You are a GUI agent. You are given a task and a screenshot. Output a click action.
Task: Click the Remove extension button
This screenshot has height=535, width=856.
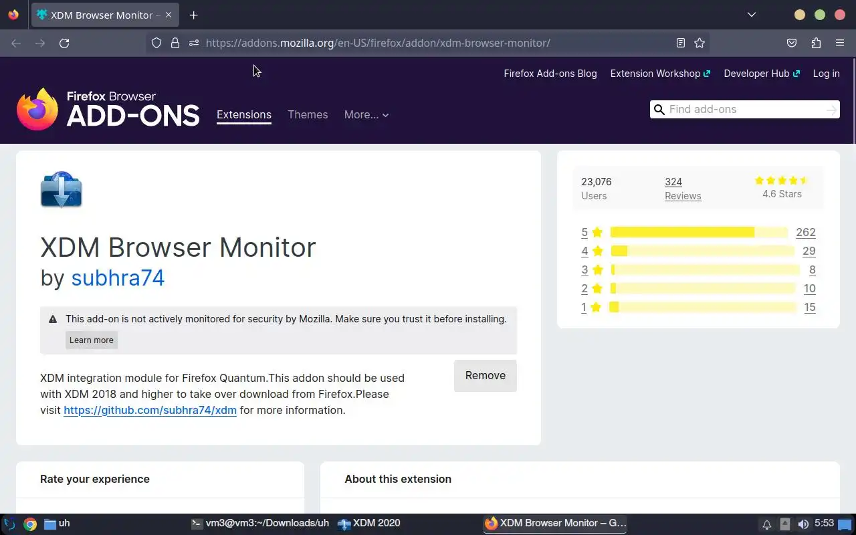[x=486, y=375]
